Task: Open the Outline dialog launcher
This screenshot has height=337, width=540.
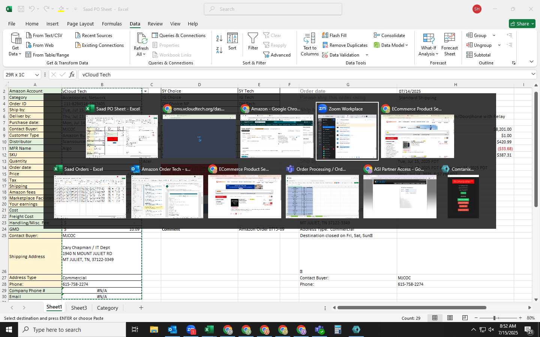Action: [x=514, y=63]
